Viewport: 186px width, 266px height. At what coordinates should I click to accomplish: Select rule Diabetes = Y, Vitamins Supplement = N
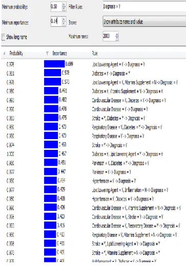128,91
